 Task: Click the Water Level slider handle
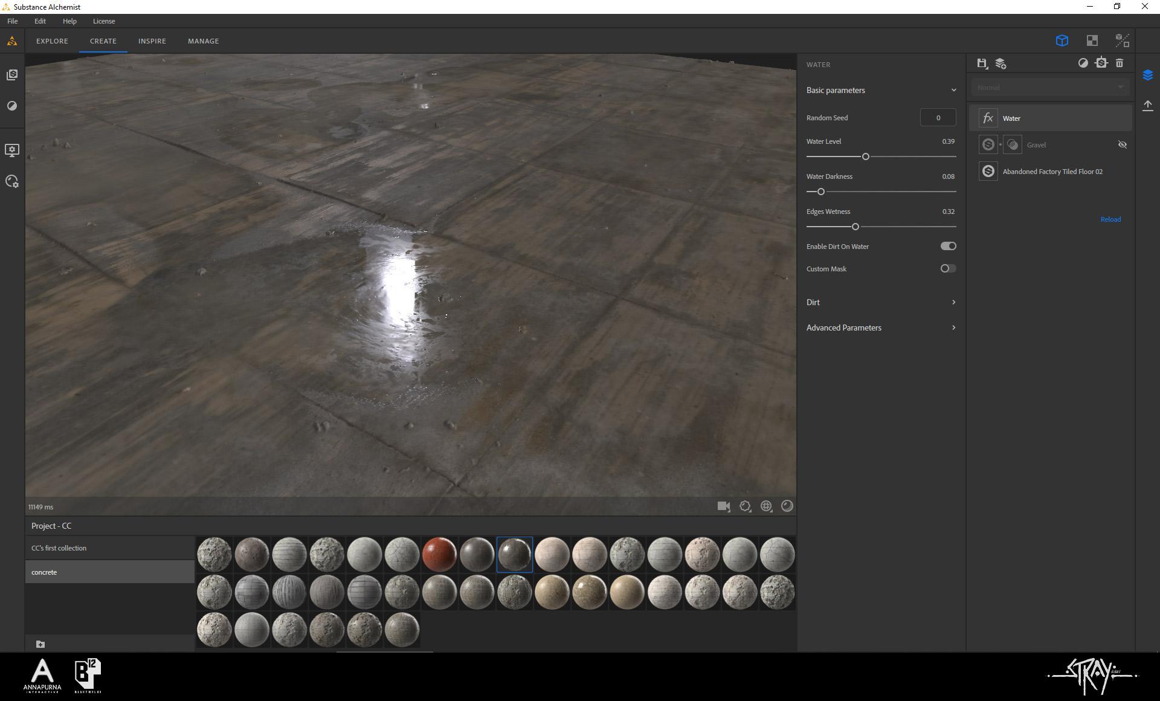pos(865,157)
